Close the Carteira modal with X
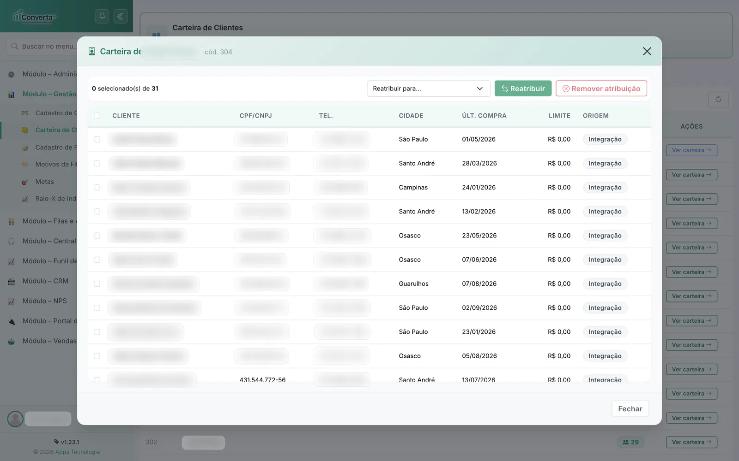Viewport: 739px width, 461px height. [x=647, y=51]
